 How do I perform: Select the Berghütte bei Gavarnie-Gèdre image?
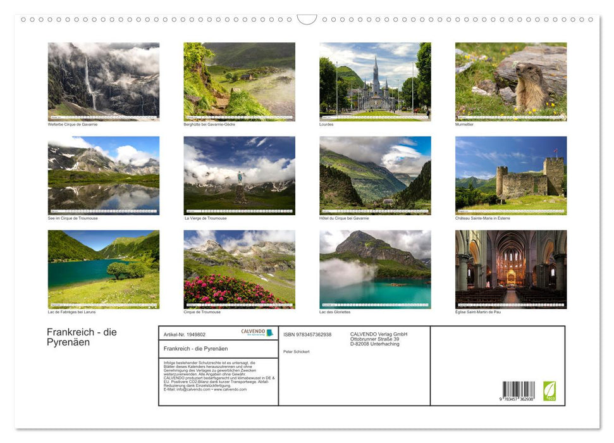pyautogui.click(x=239, y=81)
